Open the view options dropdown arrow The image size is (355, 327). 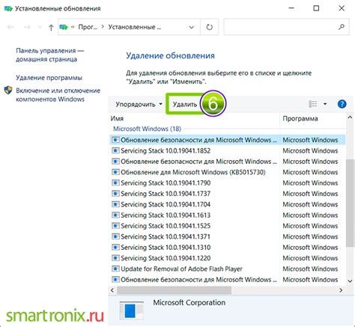point(325,104)
